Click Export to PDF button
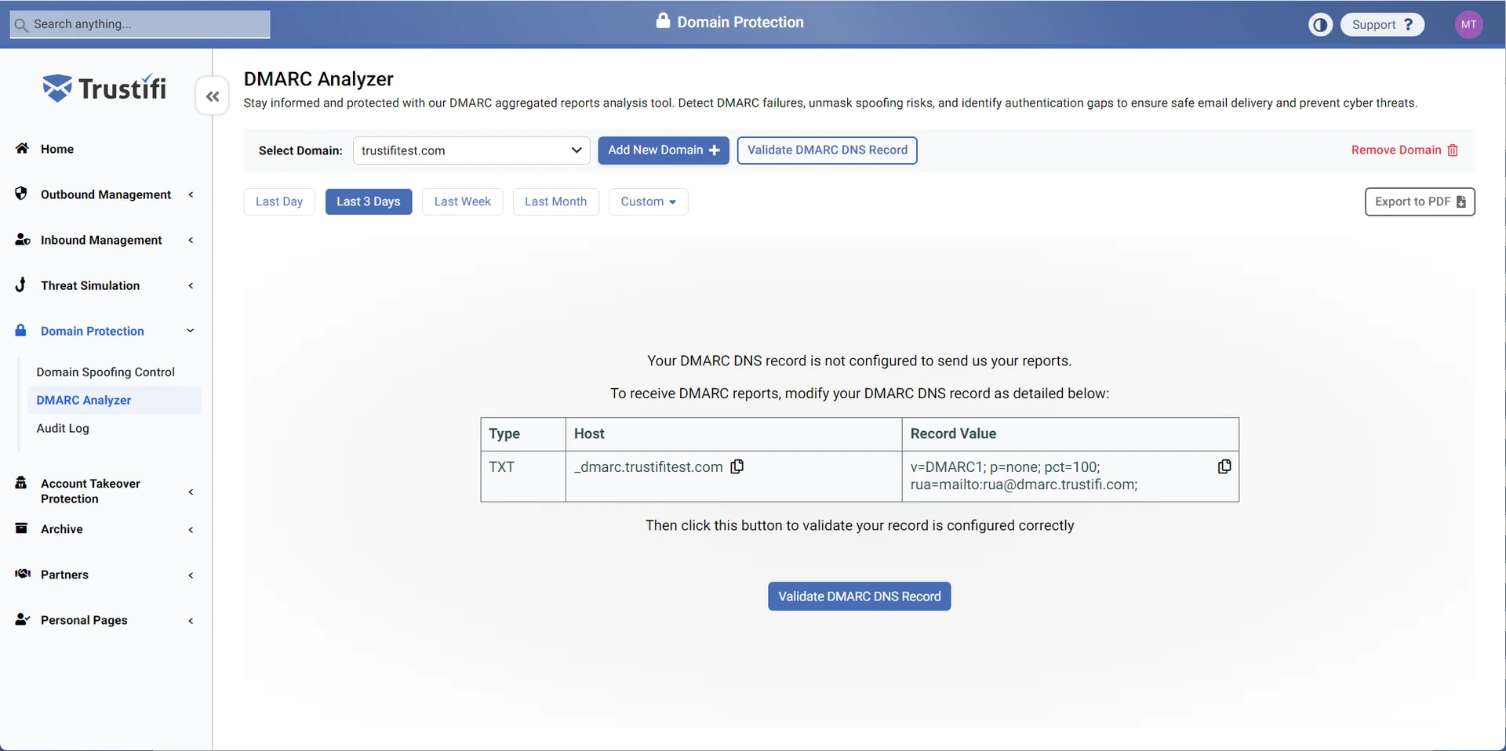Screen dimensions: 1506x751 [1420, 201]
